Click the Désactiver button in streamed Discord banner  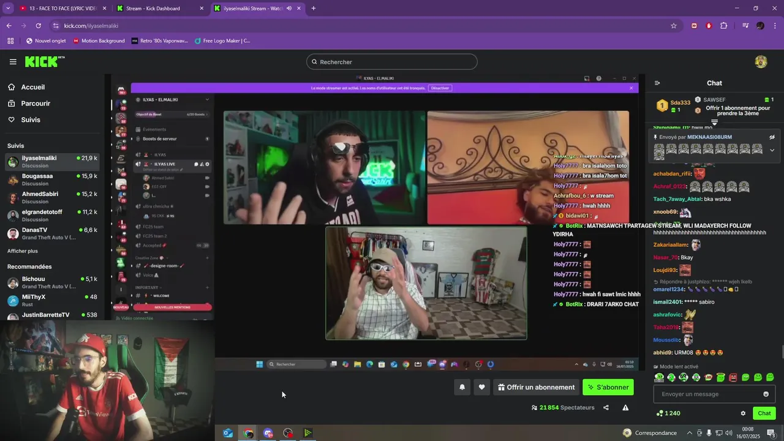440,88
